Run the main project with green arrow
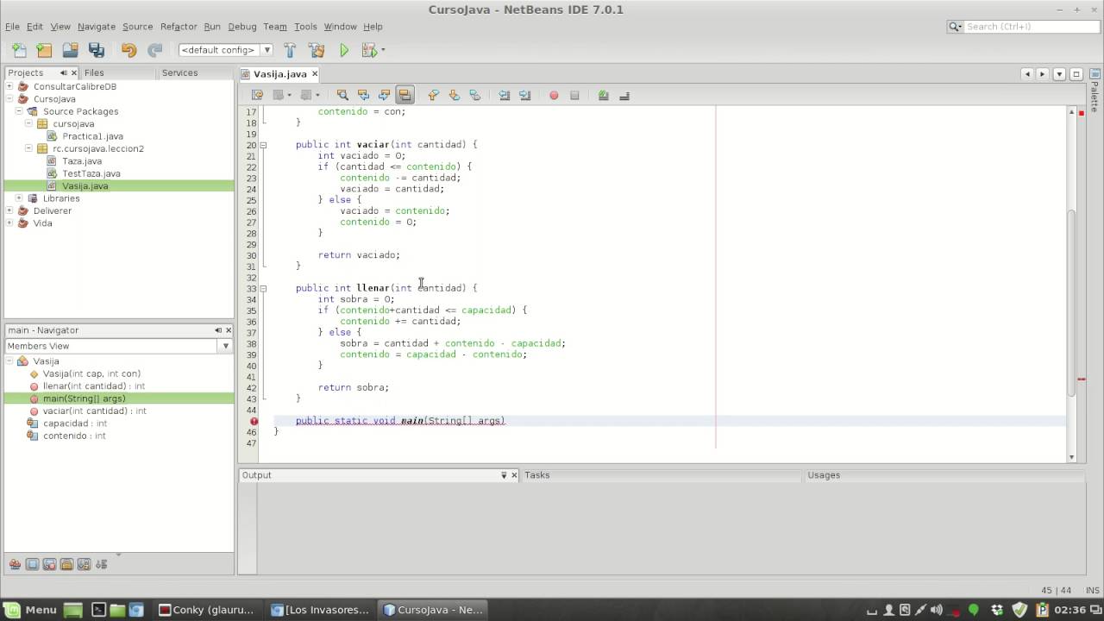1104x621 pixels. (343, 50)
